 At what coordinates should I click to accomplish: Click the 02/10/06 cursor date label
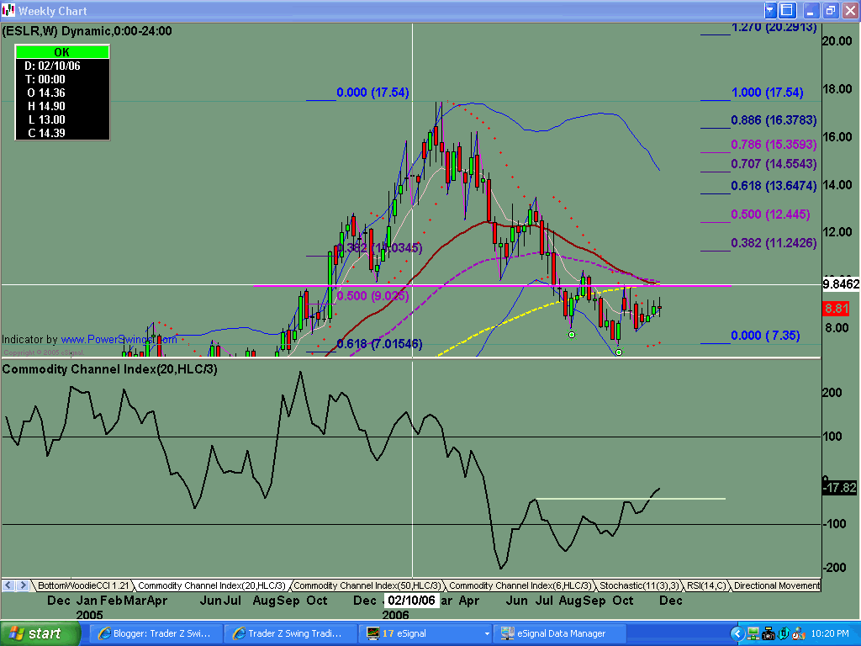pyautogui.click(x=411, y=601)
